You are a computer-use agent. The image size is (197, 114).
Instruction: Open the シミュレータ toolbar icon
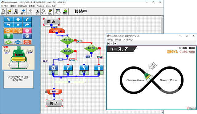pyautogui.click(x=58, y=12)
